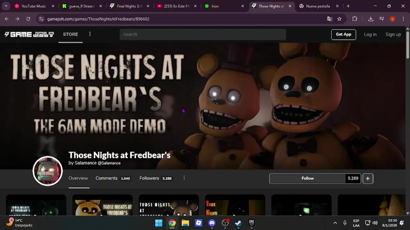Click the microphone tray icon
The width and height of the screenshot is (410, 230).
click(345, 223)
